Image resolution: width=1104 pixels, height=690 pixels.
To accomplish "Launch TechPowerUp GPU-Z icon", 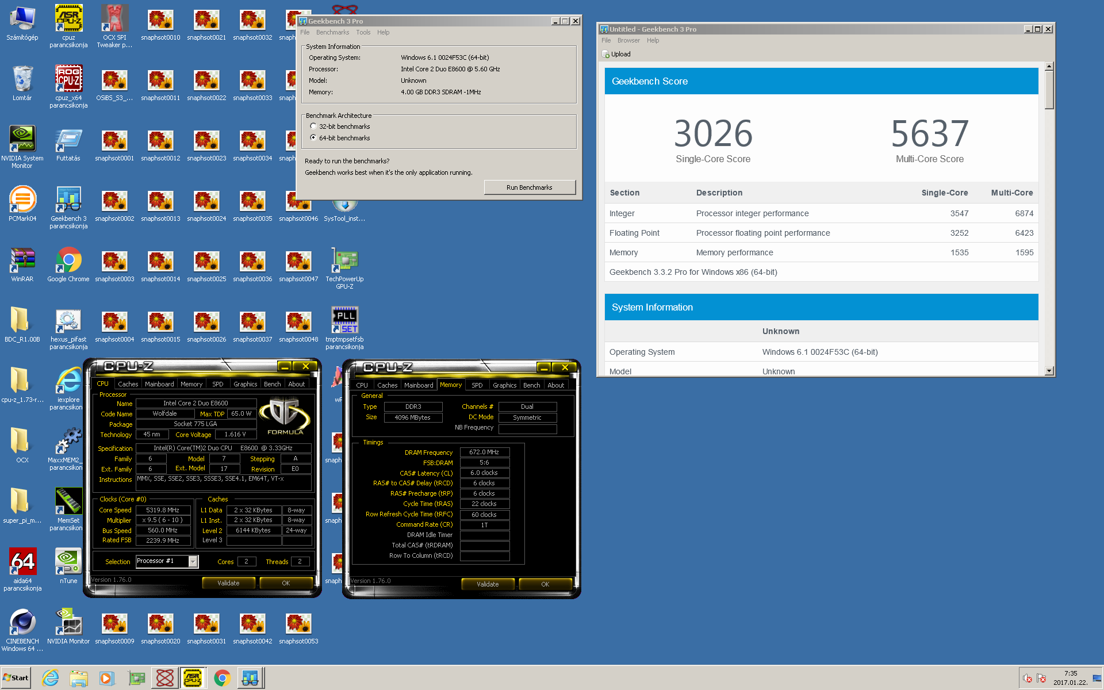I will pyautogui.click(x=344, y=267).
